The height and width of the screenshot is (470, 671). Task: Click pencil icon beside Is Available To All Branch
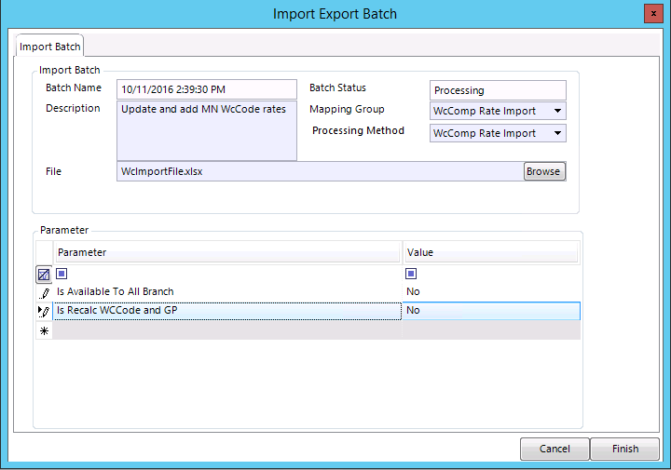44,292
